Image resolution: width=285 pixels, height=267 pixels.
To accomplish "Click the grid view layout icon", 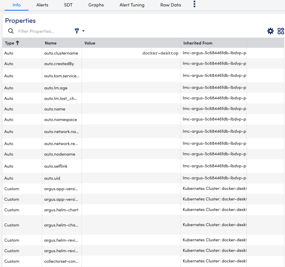I will 281,31.
